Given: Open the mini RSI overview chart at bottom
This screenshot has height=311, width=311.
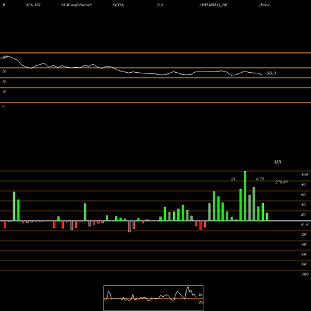Looking at the screenshot, I should coord(154,298).
